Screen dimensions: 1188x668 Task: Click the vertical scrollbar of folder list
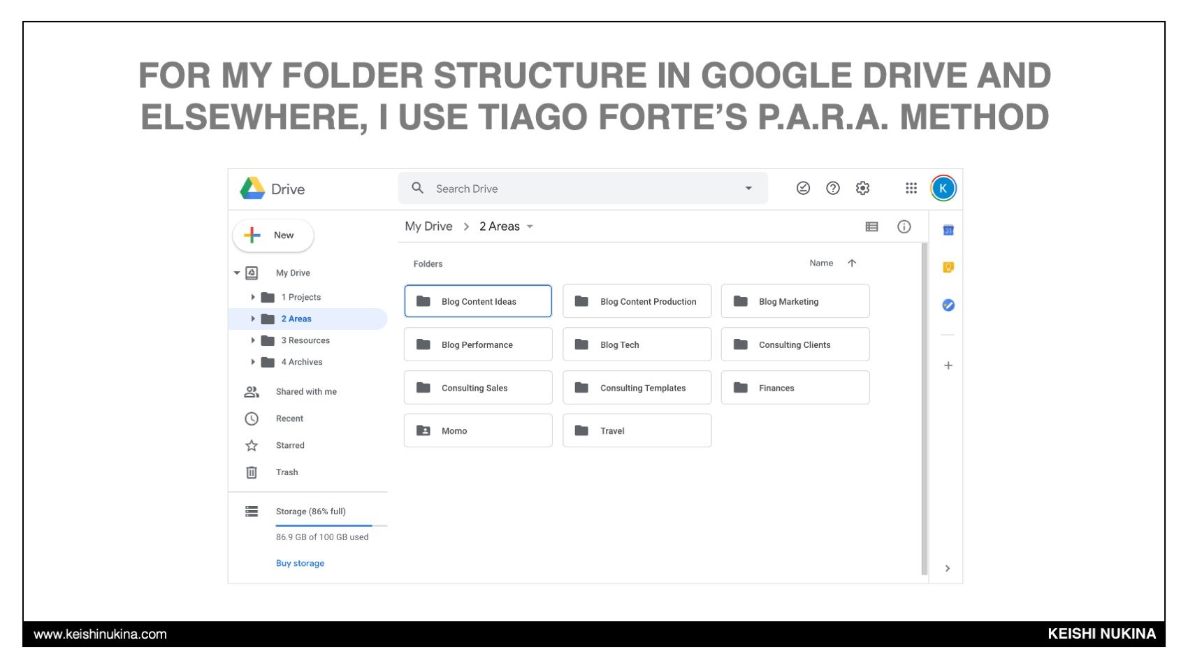click(925, 409)
